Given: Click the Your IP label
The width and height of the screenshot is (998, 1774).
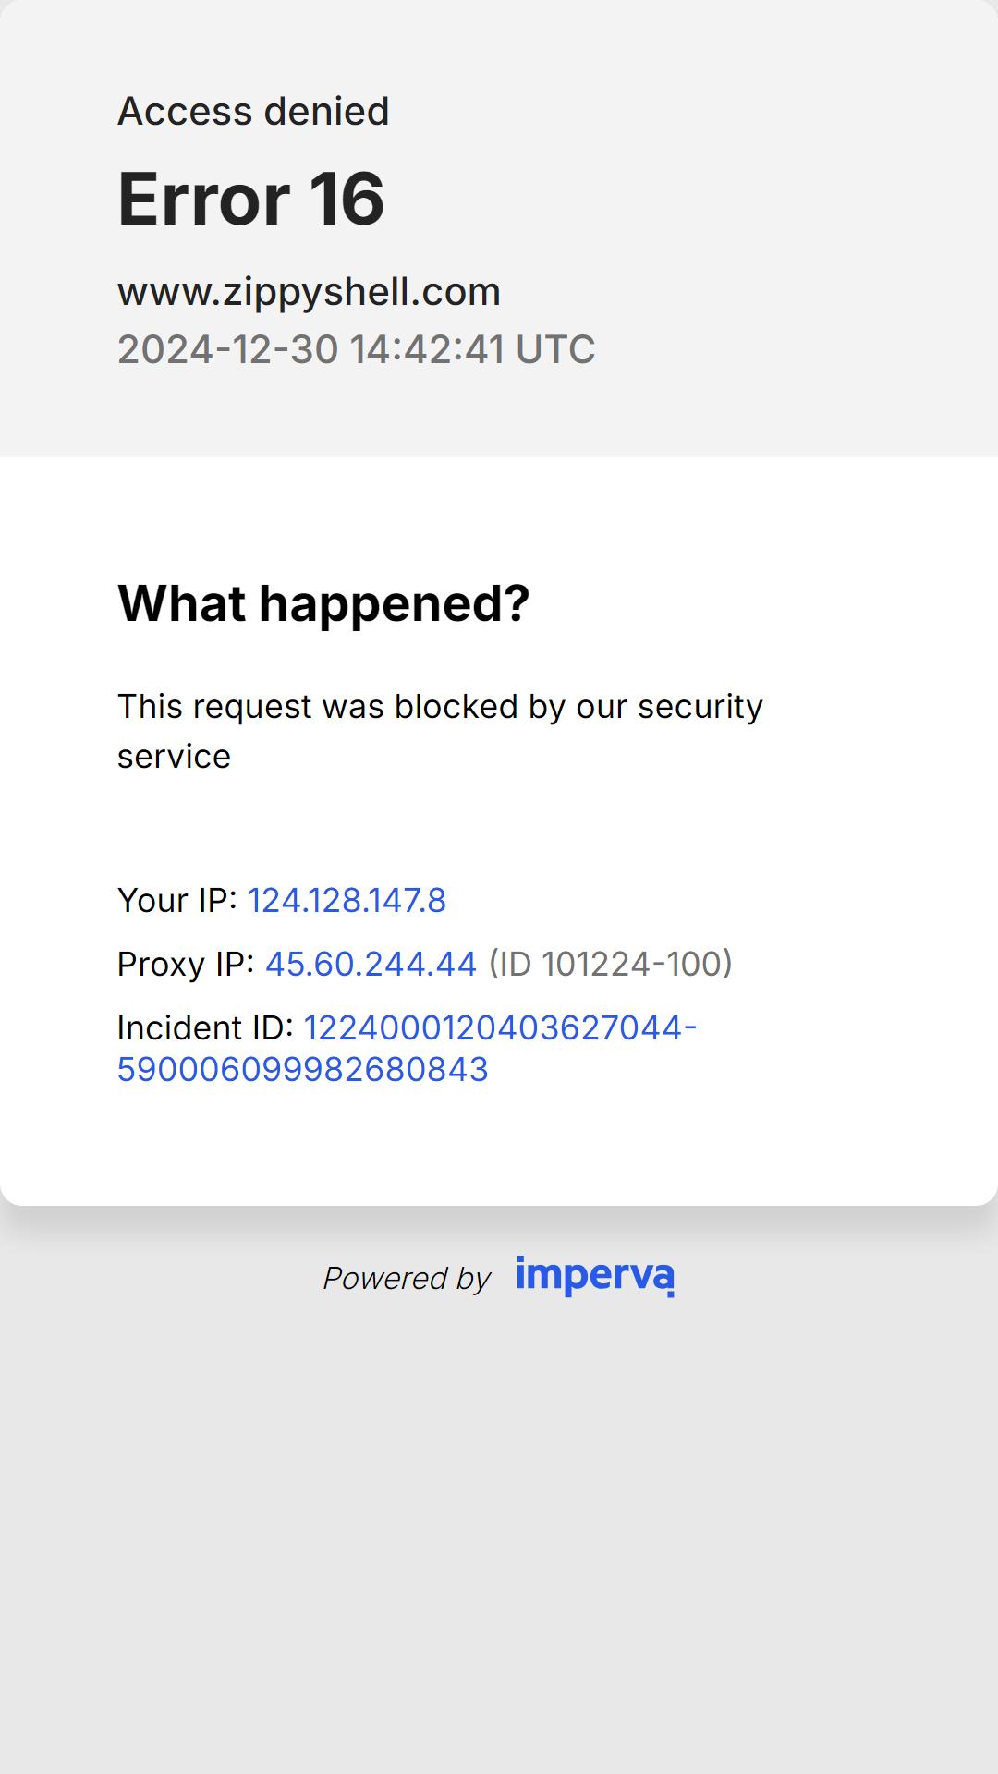Looking at the screenshot, I should pyautogui.click(x=177, y=900).
